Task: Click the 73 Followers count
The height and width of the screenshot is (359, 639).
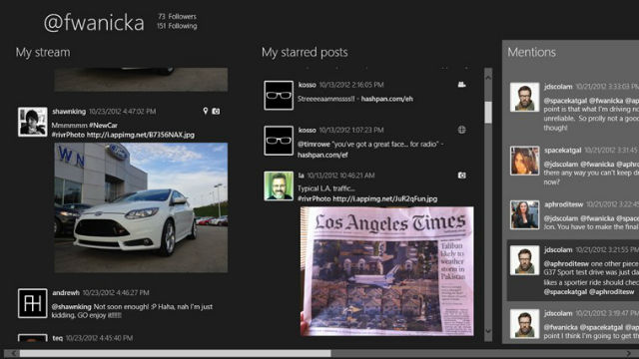Action: [x=178, y=17]
